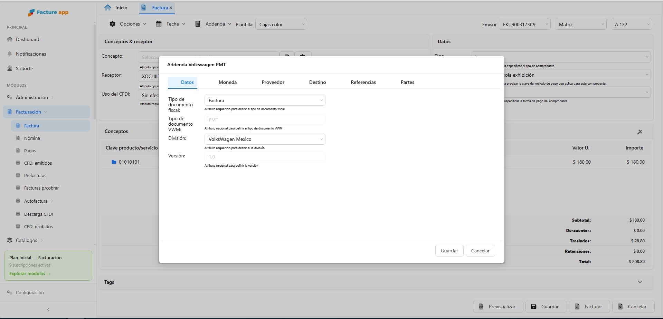
Task: Follow the Explorar módulos link
Action: point(30,273)
